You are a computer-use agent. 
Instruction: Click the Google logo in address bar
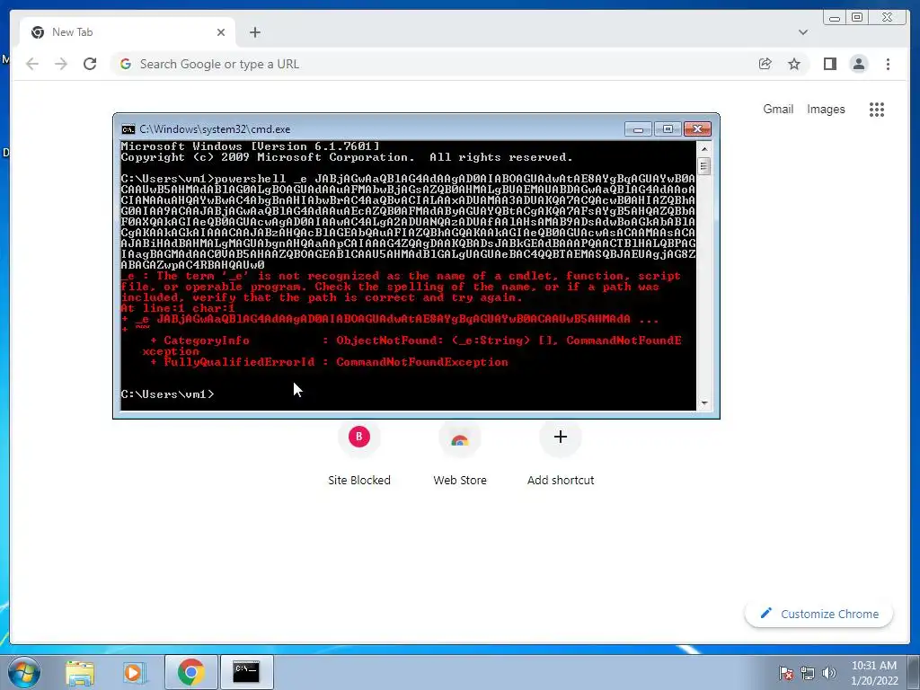pyautogui.click(x=126, y=64)
